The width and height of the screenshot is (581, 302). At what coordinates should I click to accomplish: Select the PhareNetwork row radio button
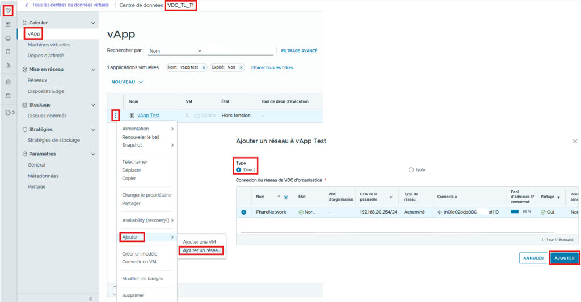pos(244,212)
